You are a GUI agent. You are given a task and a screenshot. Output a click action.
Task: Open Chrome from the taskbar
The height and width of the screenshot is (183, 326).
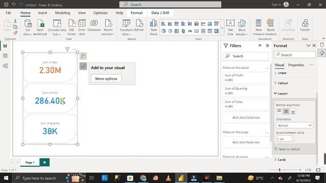143,178
